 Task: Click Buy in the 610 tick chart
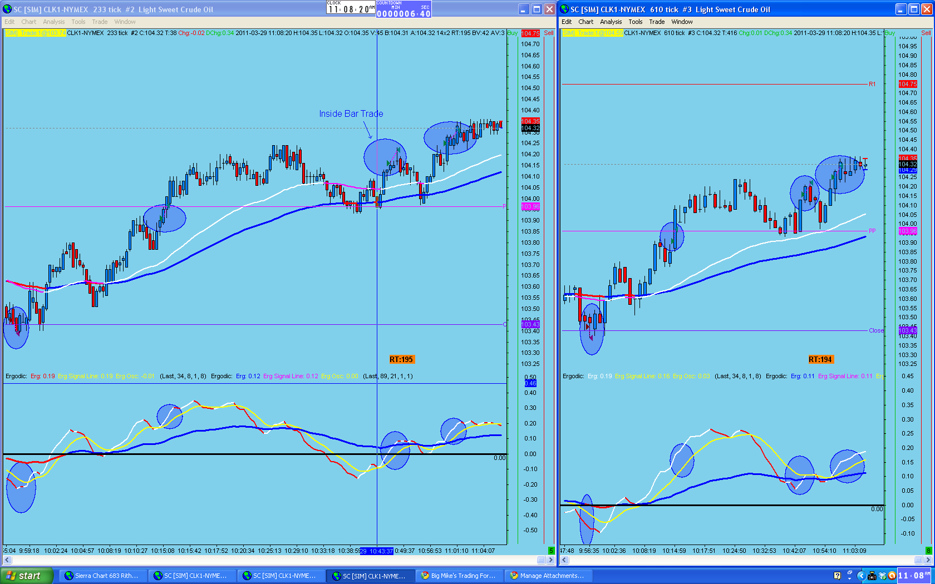click(890, 33)
